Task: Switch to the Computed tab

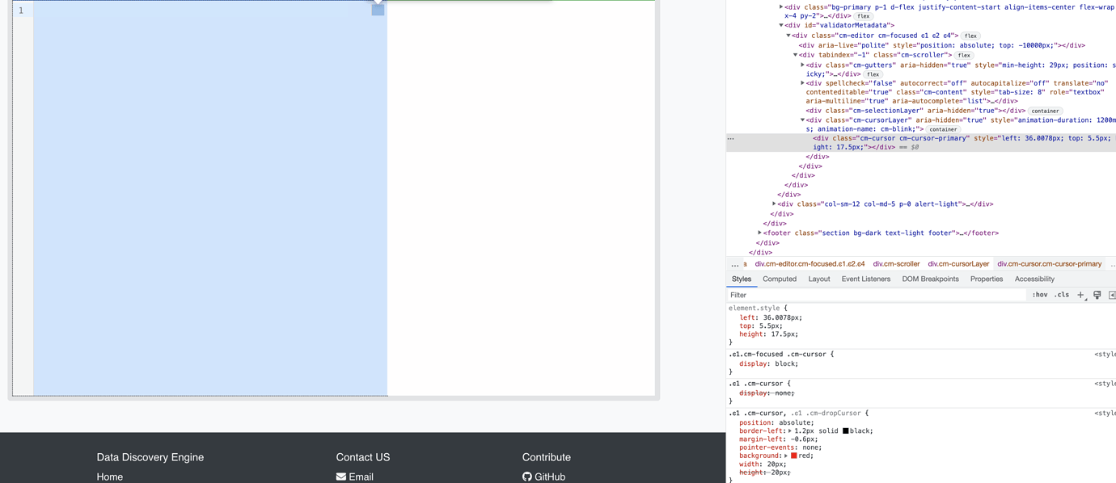Action: click(x=779, y=279)
